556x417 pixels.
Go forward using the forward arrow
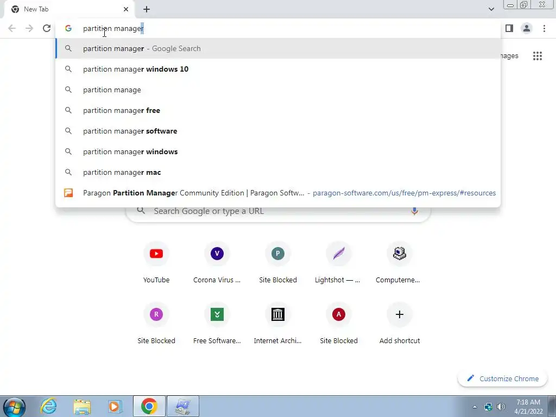click(x=29, y=28)
